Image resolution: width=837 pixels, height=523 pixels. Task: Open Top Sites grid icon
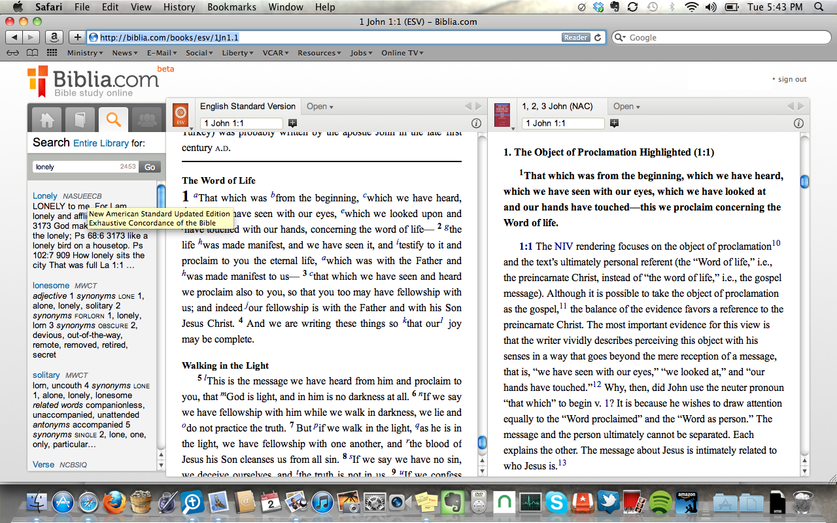(52, 53)
